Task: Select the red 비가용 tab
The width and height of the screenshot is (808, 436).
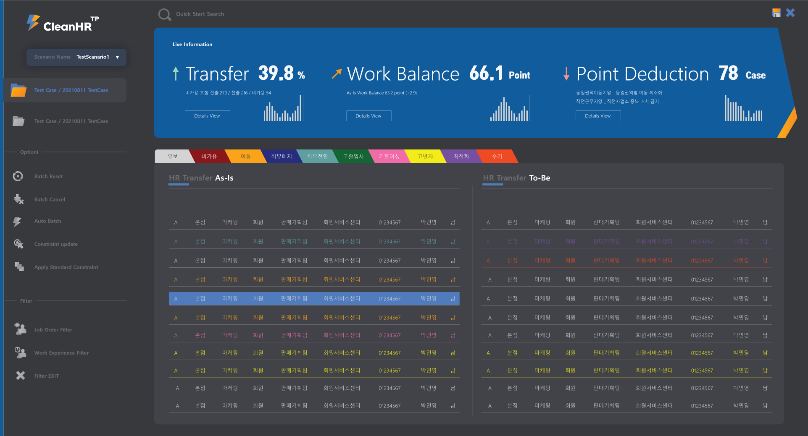Action: 209,156
